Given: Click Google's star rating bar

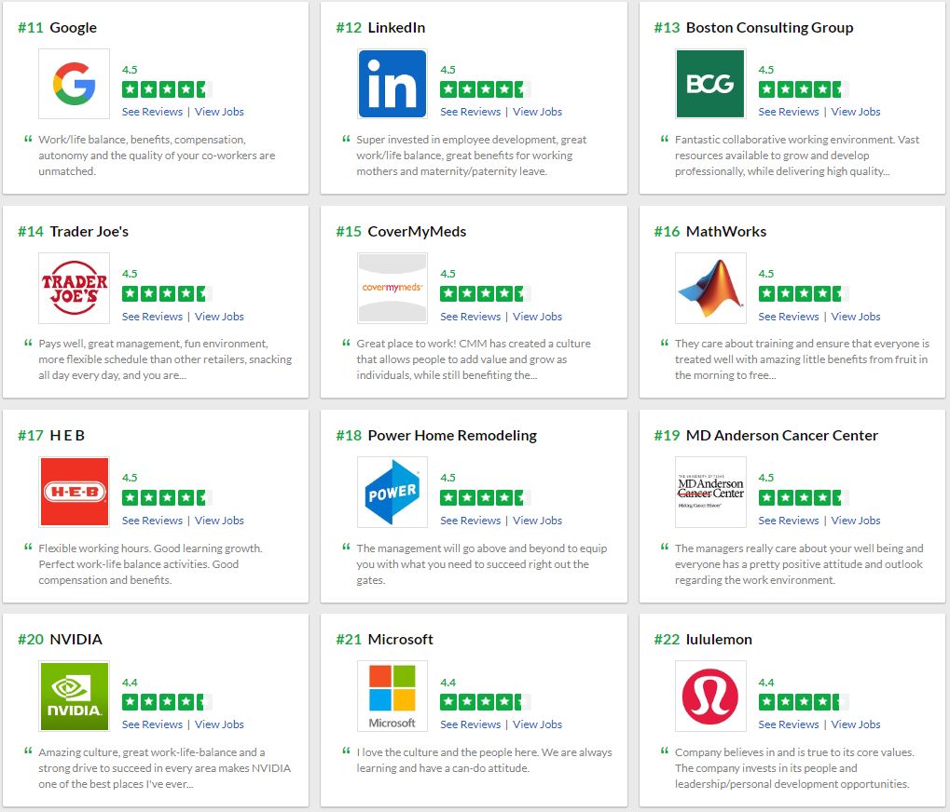Looking at the screenshot, I should [x=167, y=89].
